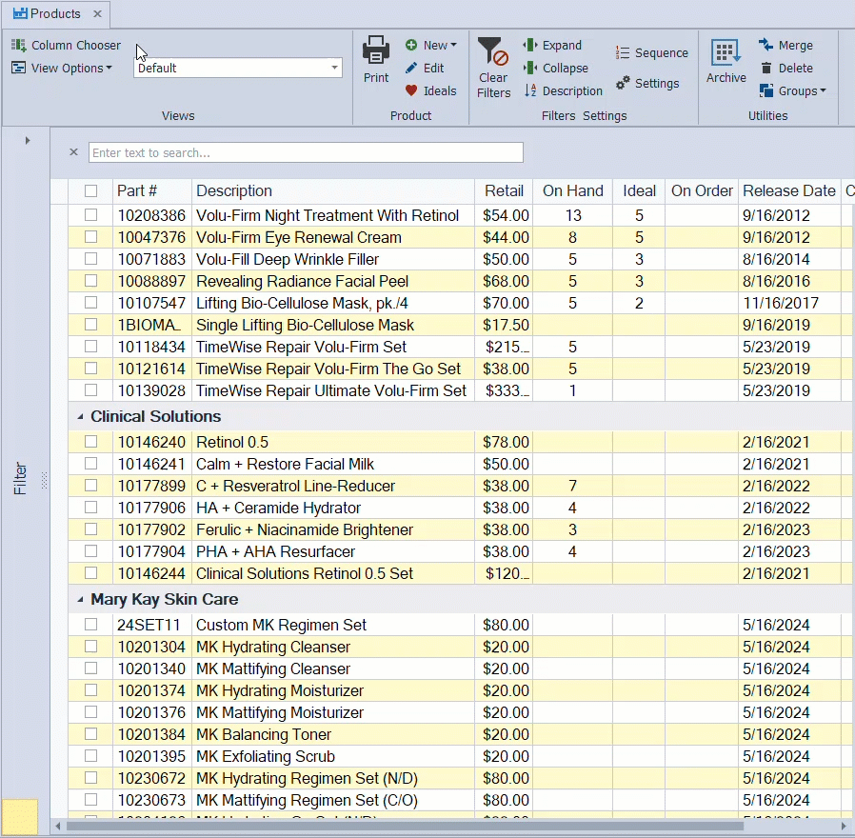Select part number 10107547
Image resolution: width=855 pixels, height=838 pixels.
click(x=151, y=303)
